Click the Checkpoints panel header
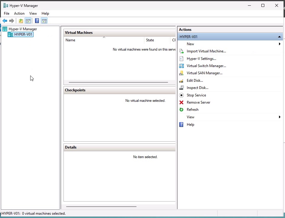The height and width of the screenshot is (218, 285). click(119, 90)
